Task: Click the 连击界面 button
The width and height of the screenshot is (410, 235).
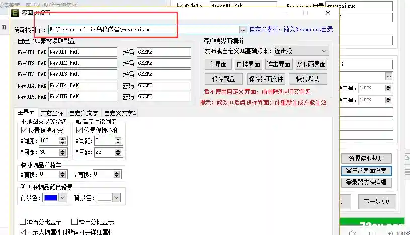Action: (278, 64)
